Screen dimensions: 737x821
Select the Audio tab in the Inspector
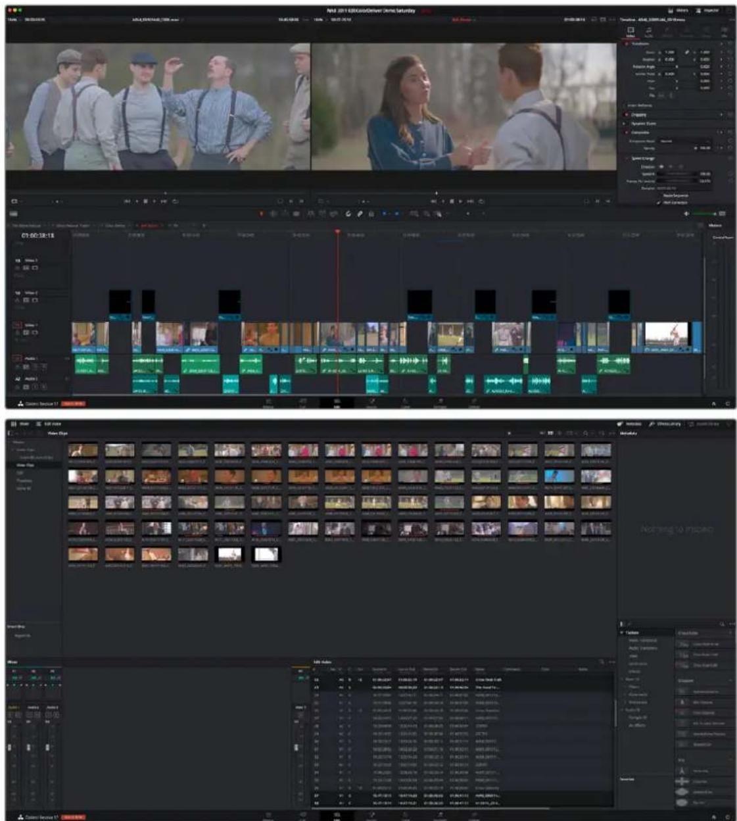[x=649, y=32]
